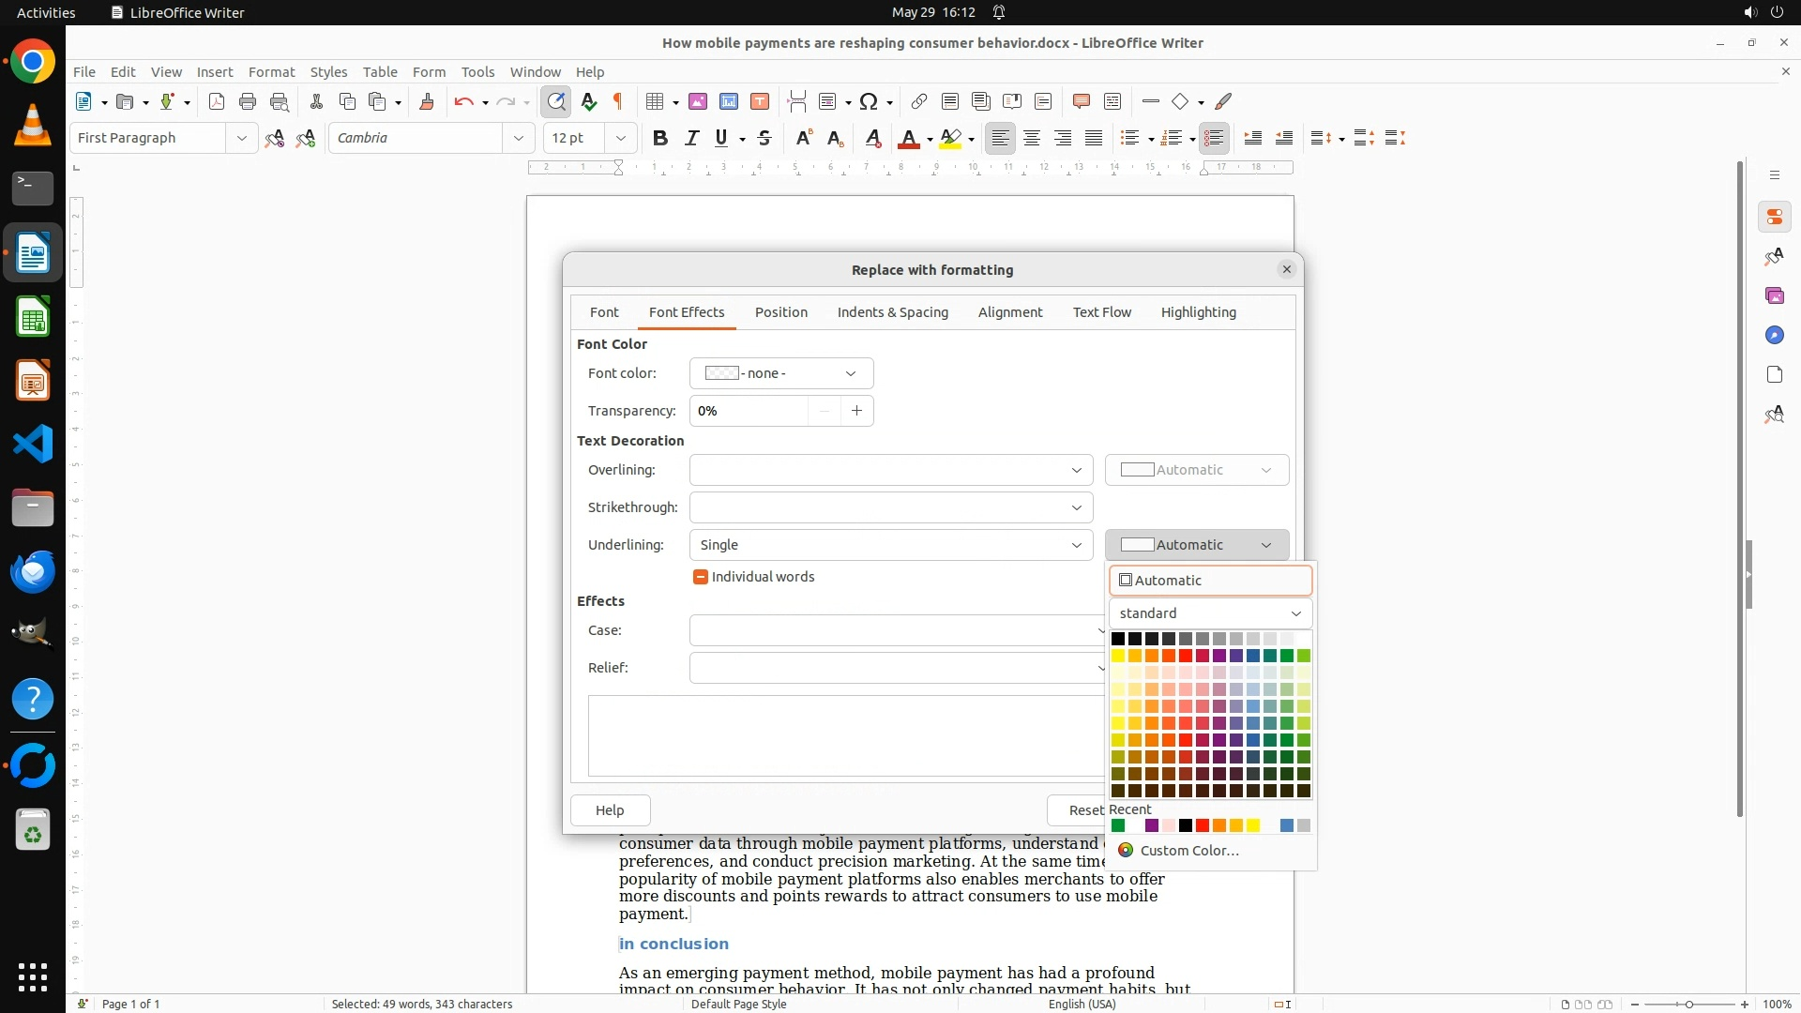Click the Insert Special Character omega icon
1801x1013 pixels.
[x=869, y=101]
